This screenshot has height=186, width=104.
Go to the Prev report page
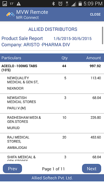(x=12, y=169)
